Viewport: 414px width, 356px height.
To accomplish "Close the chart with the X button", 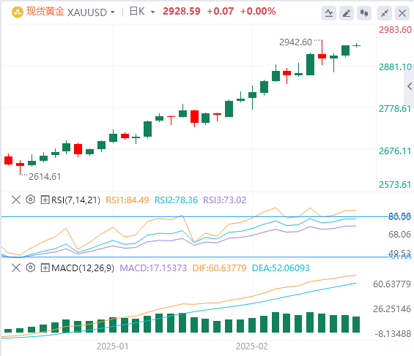I will click(x=402, y=13).
